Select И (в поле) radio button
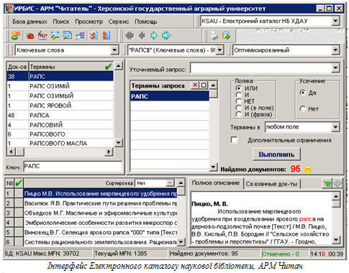349x273 pixels. tap(238, 108)
